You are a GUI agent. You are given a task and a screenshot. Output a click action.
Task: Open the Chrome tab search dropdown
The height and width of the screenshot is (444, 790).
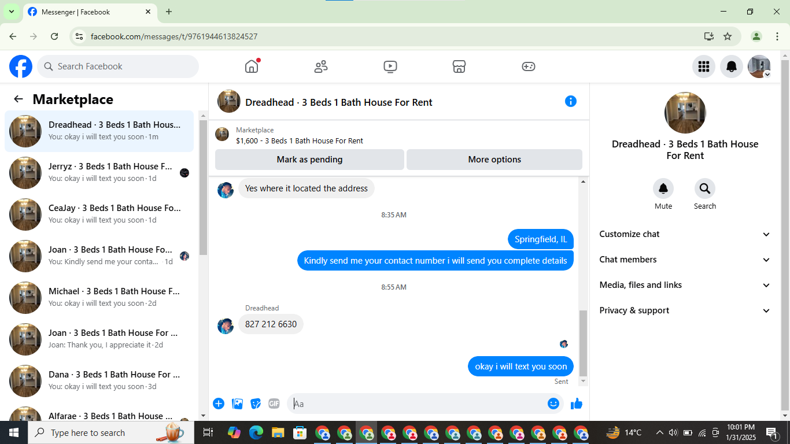[11, 12]
